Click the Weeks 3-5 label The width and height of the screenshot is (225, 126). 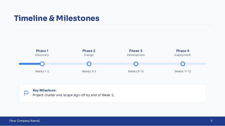click(89, 71)
